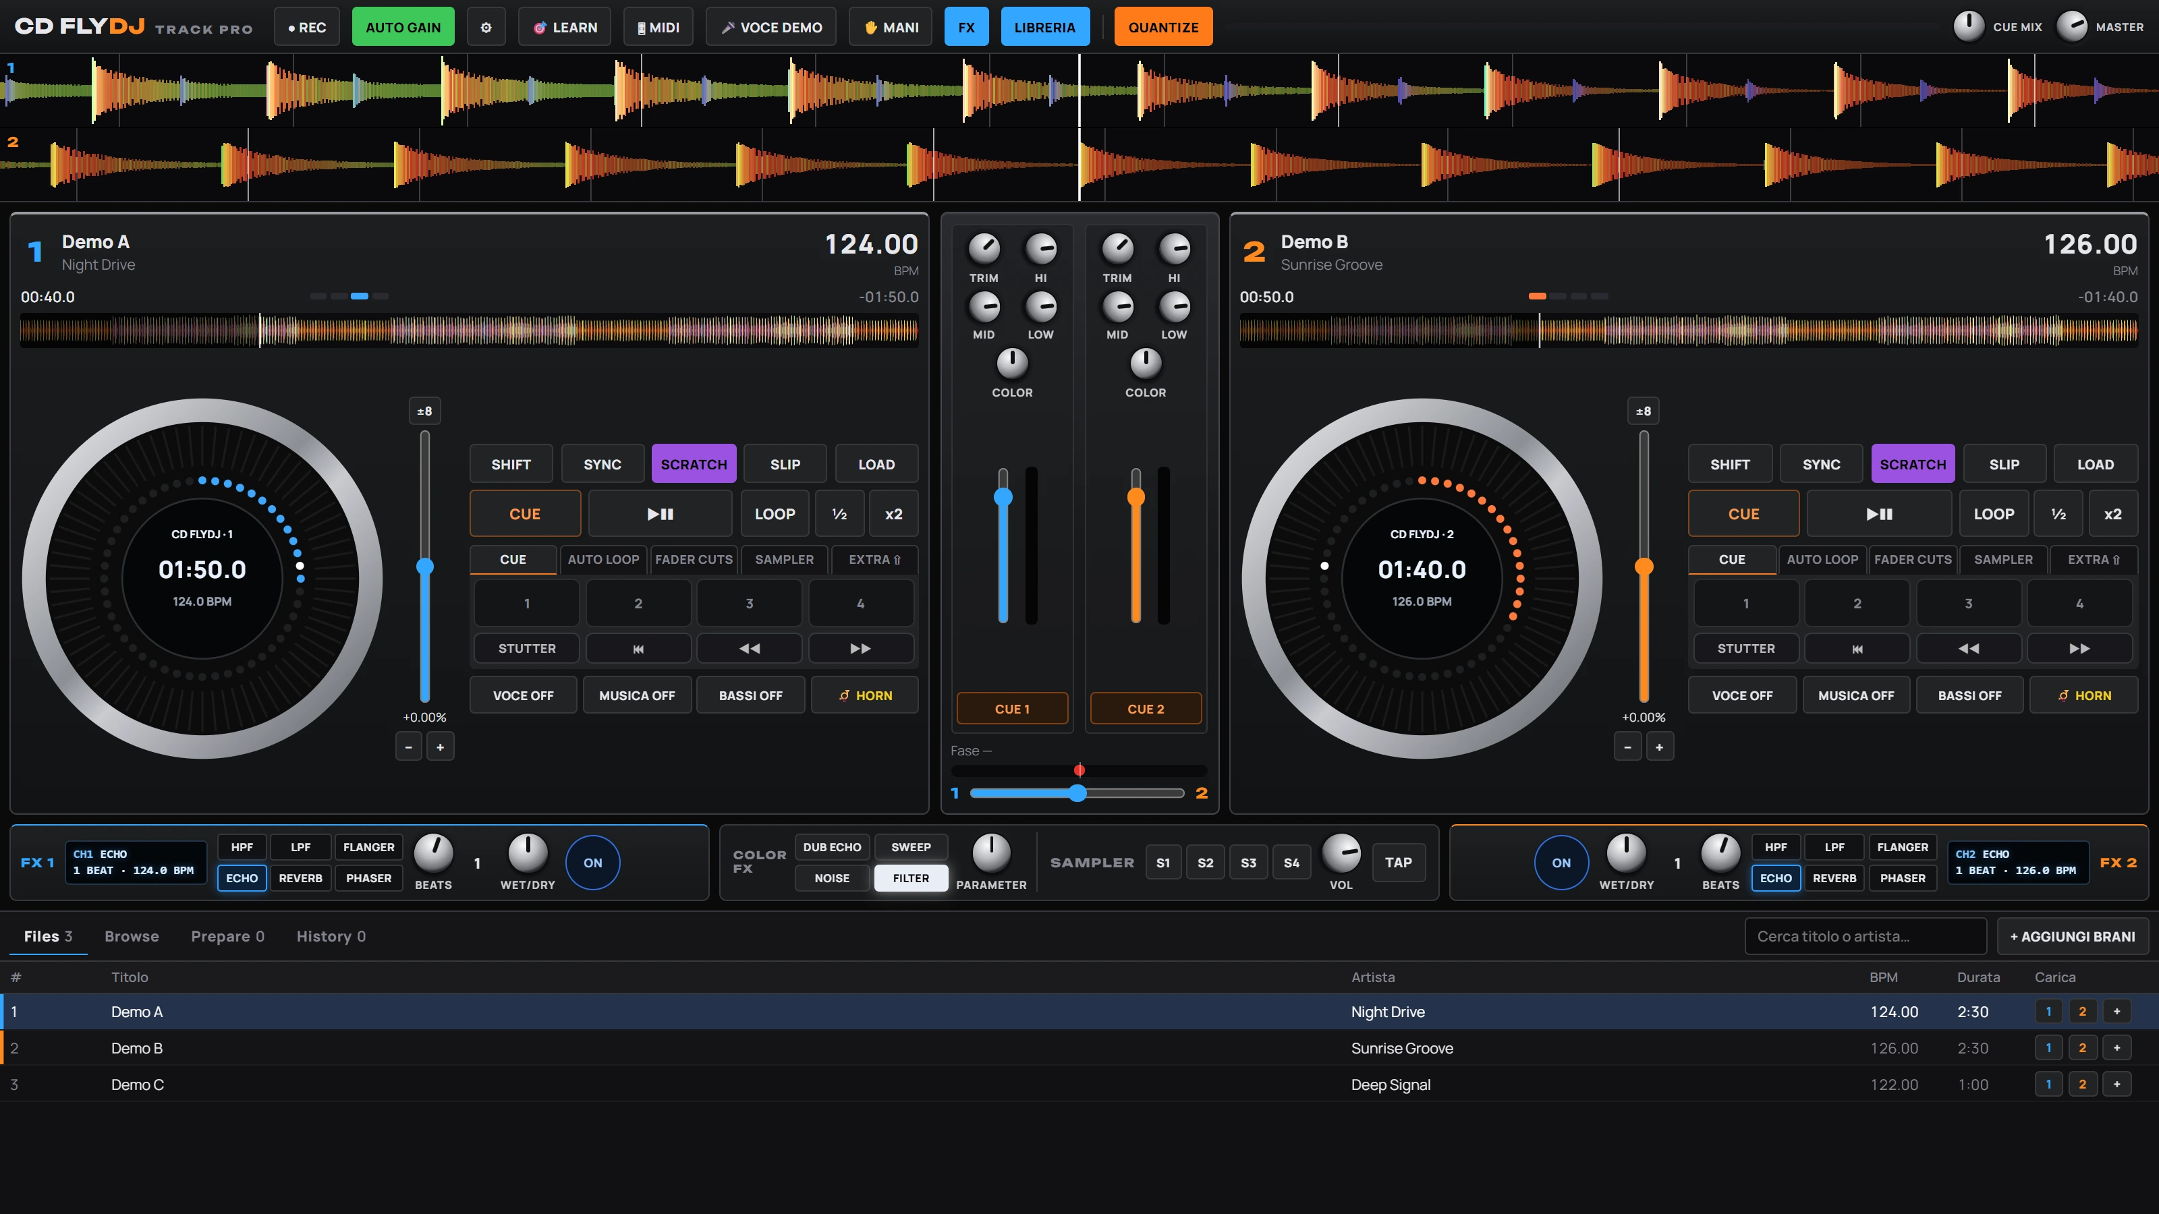Change Deck 2 pitch range ±8
The height and width of the screenshot is (1214, 2159).
pyautogui.click(x=1644, y=411)
